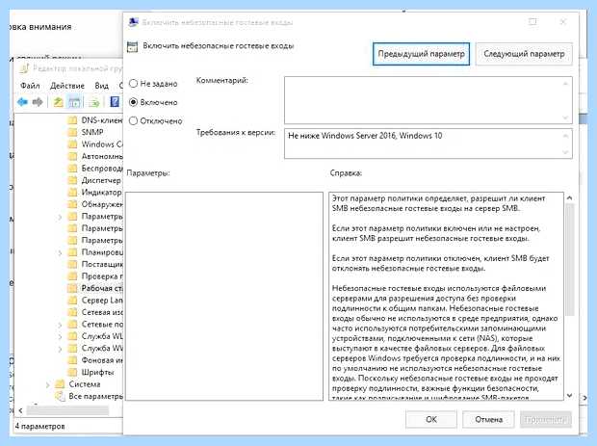Click the Комментарий box scroll-down arrow

(x=565, y=118)
